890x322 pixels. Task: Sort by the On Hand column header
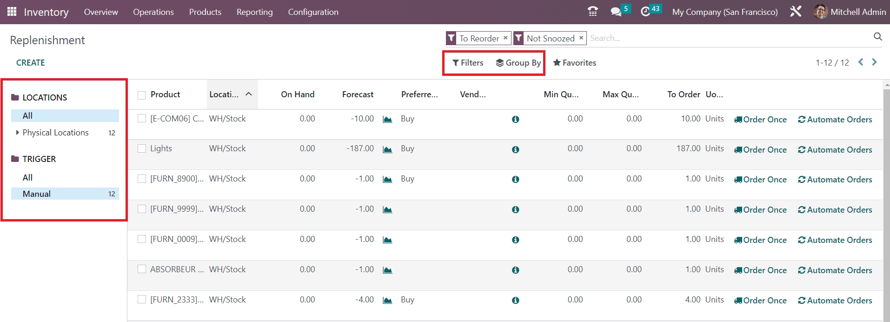click(x=298, y=94)
